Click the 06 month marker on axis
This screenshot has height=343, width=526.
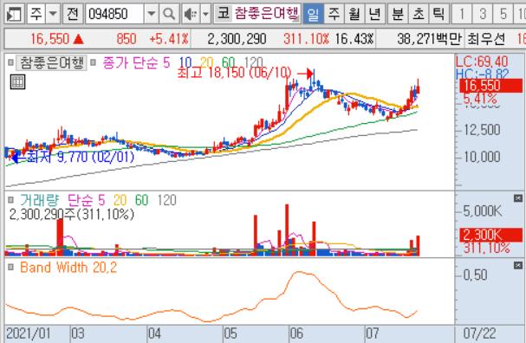(x=296, y=333)
